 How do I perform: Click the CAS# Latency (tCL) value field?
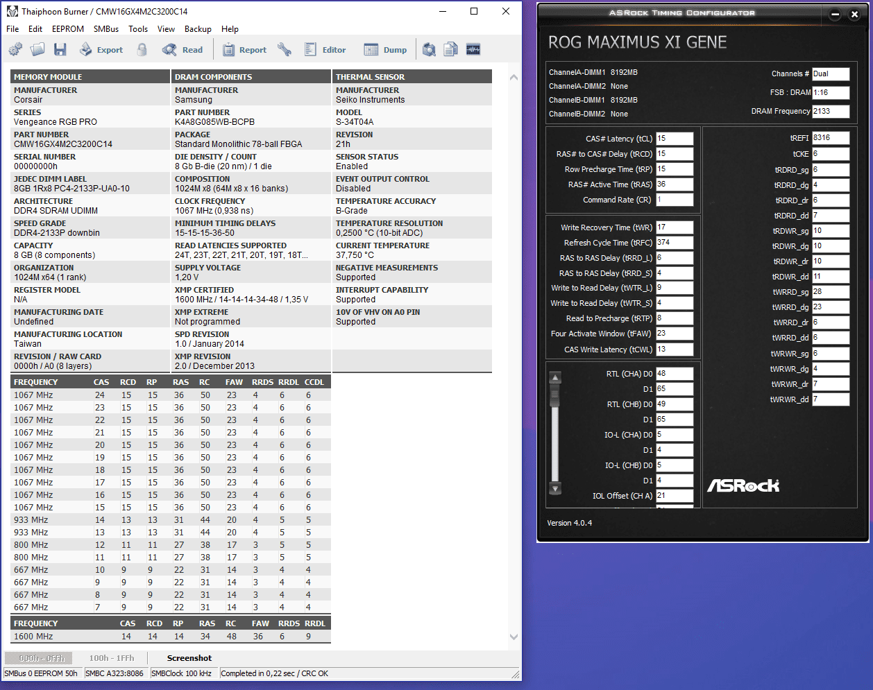pos(675,139)
